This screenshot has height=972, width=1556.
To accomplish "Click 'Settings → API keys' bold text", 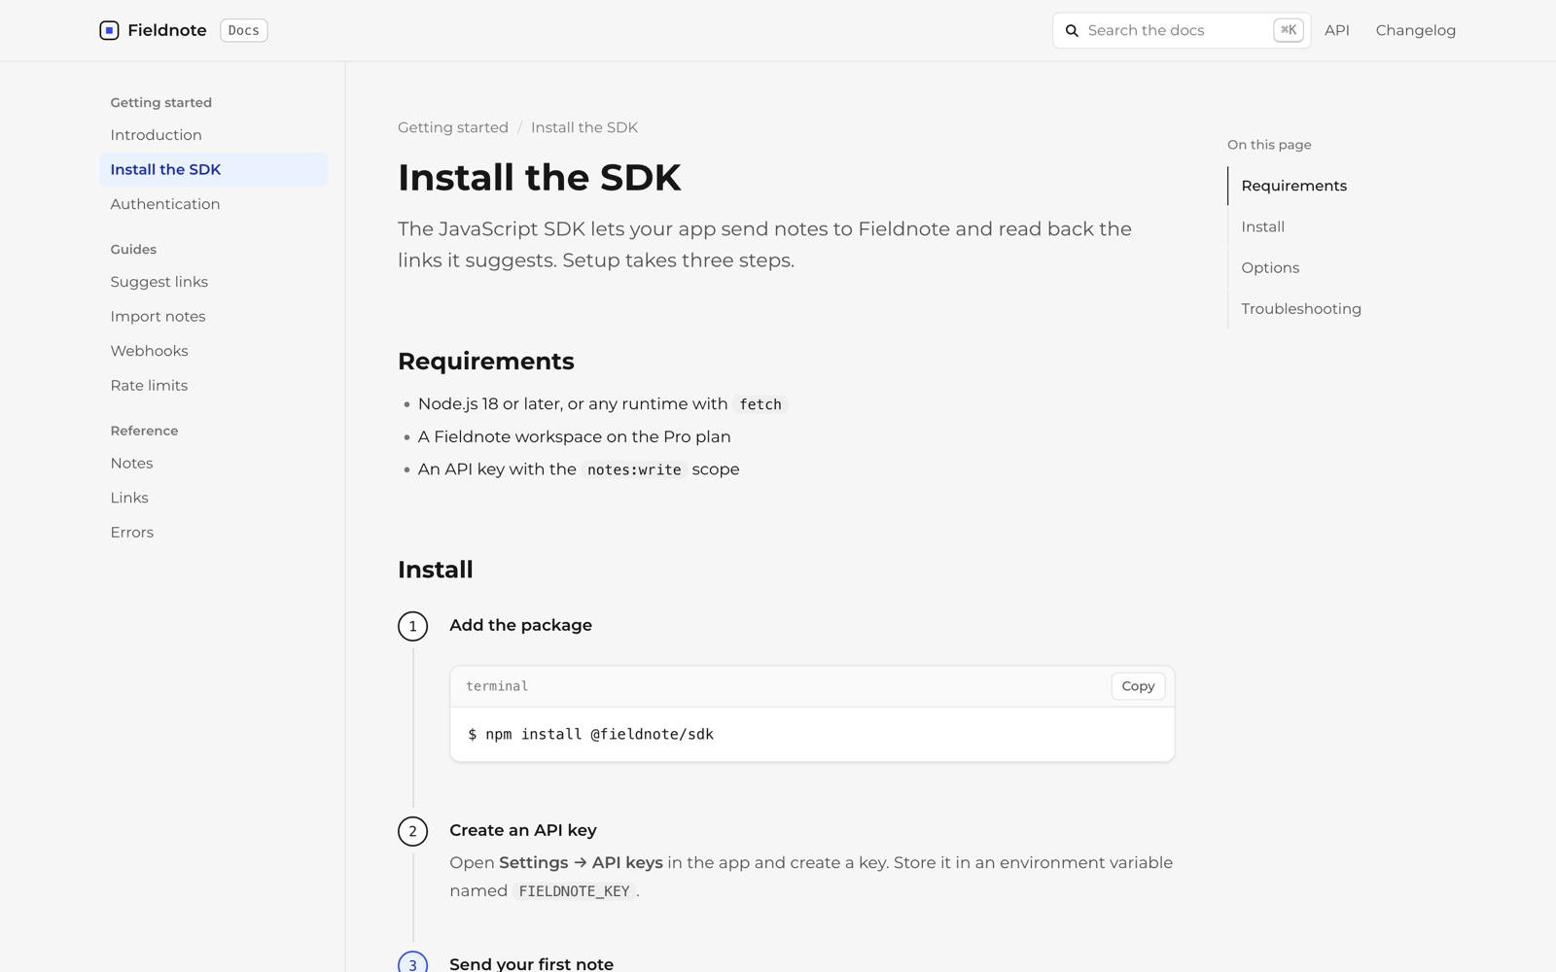I will click(x=581, y=863).
